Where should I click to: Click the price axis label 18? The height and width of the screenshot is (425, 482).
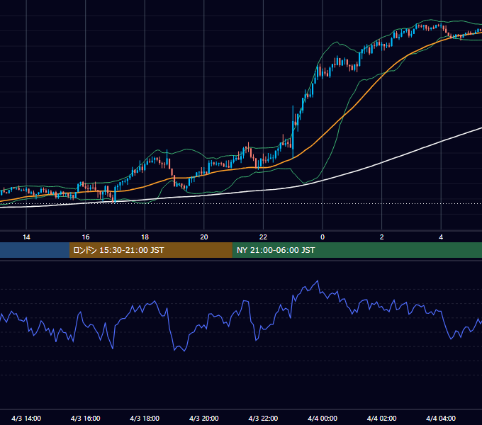pos(145,237)
